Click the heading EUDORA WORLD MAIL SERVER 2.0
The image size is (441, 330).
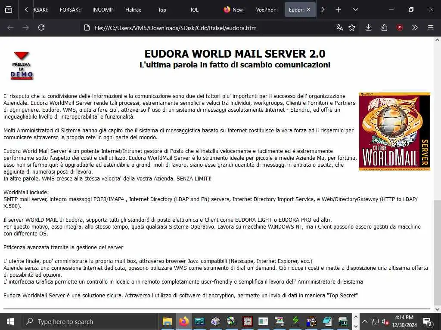235,53
